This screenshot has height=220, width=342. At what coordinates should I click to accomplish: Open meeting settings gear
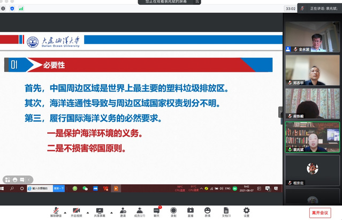[246, 210]
